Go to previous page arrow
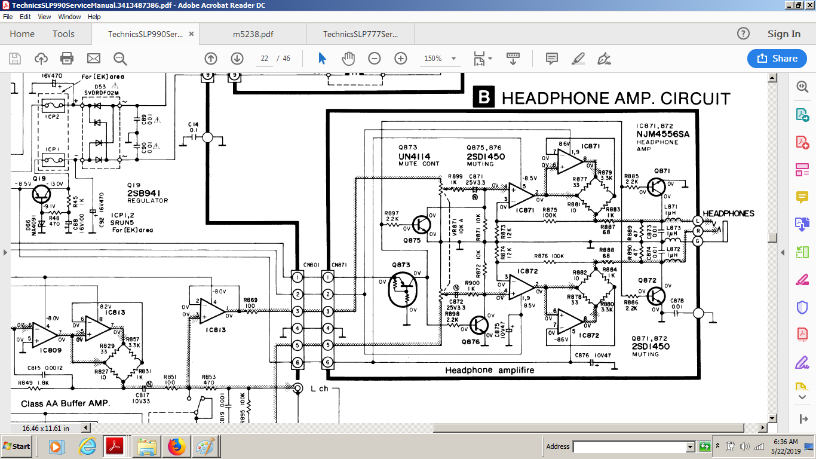The image size is (816, 459). (210, 59)
